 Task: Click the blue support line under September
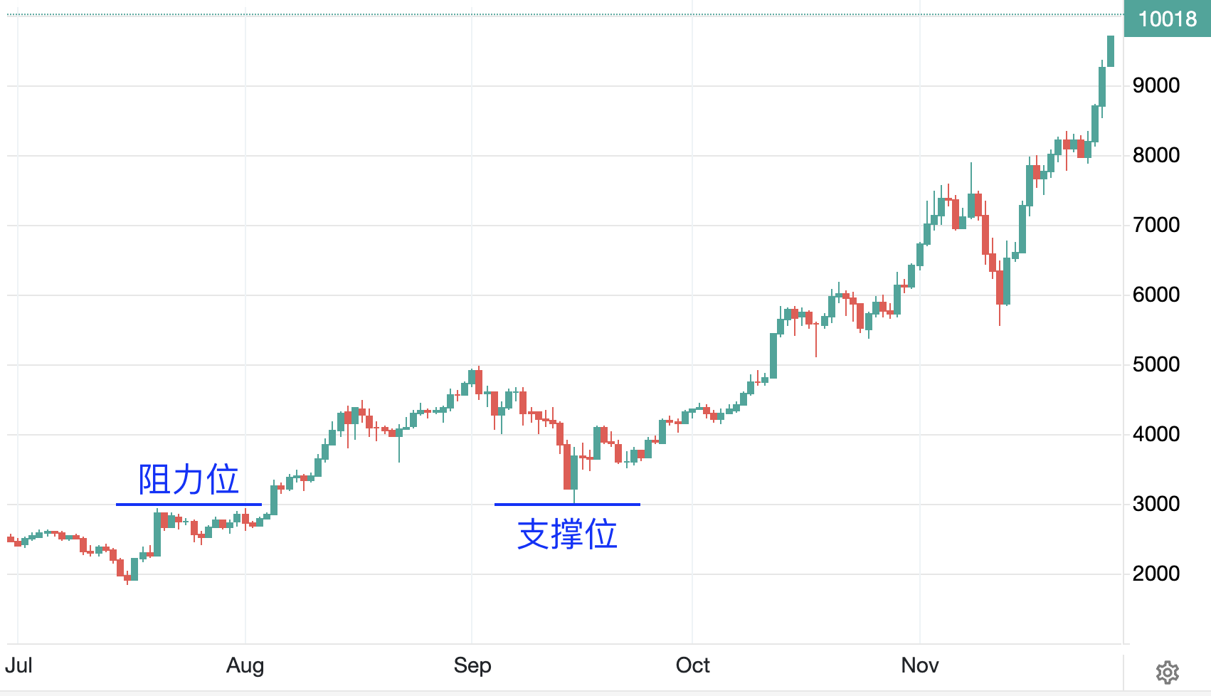[x=567, y=505]
